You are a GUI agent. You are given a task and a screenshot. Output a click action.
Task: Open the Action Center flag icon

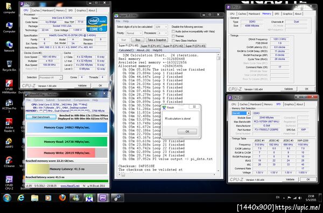(x=290, y=198)
